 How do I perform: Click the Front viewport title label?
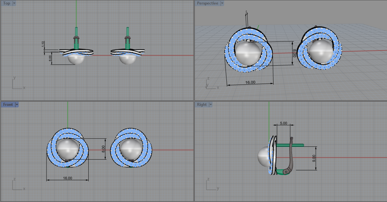click(x=8, y=105)
